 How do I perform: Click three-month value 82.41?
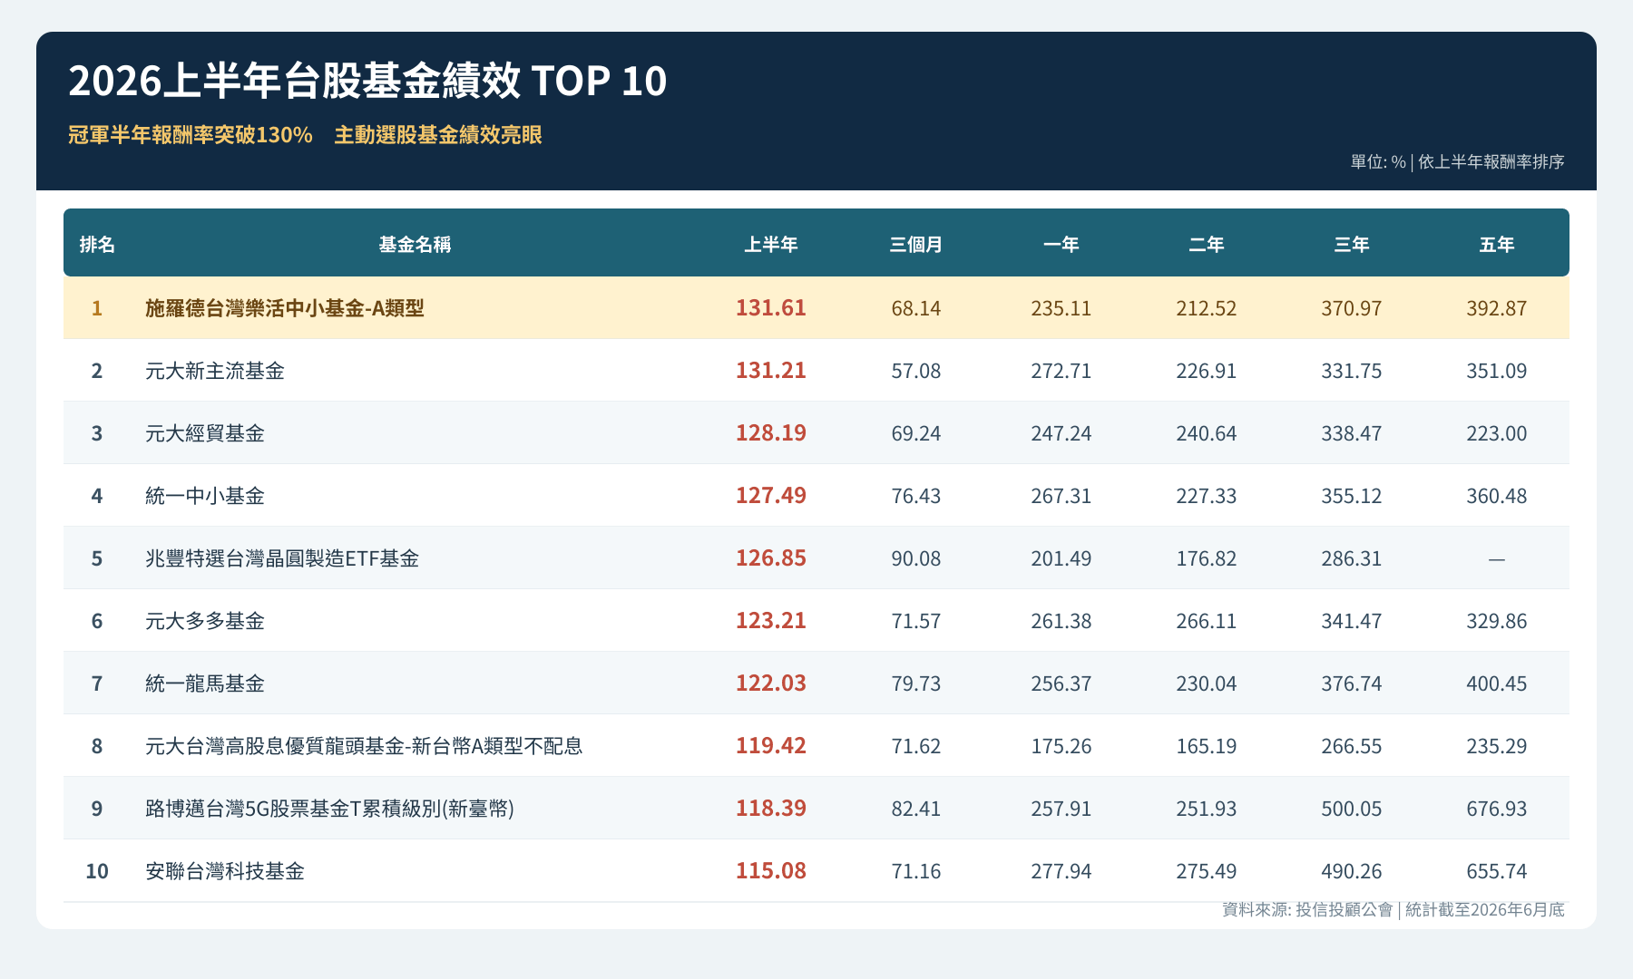click(916, 809)
